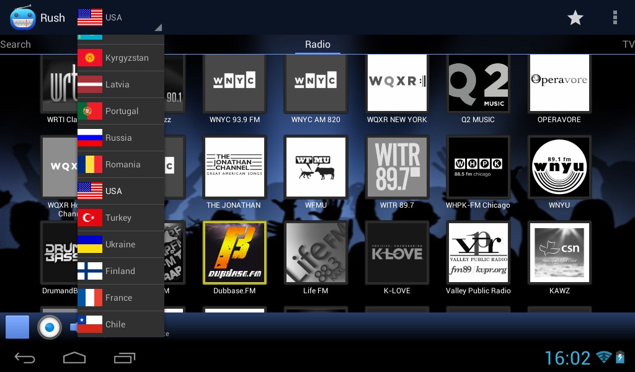Open the three-dot overflow menu
The image size is (635, 372).
[x=615, y=18]
